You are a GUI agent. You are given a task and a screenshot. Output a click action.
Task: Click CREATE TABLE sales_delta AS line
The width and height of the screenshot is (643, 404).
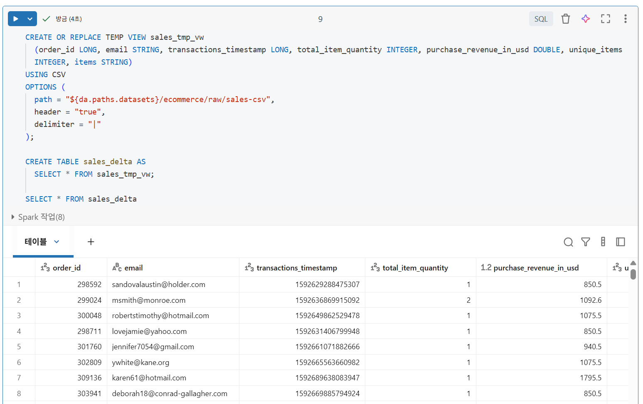[x=86, y=162]
